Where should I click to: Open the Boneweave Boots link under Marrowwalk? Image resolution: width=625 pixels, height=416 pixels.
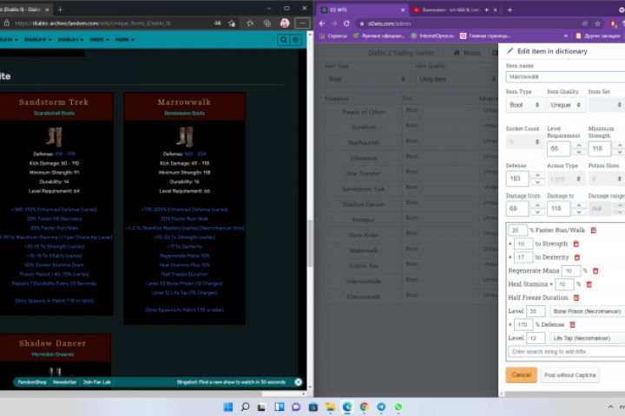[185, 113]
